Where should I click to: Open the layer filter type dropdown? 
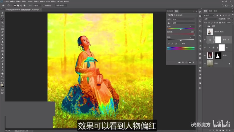pyautogui.click(x=209, y=15)
